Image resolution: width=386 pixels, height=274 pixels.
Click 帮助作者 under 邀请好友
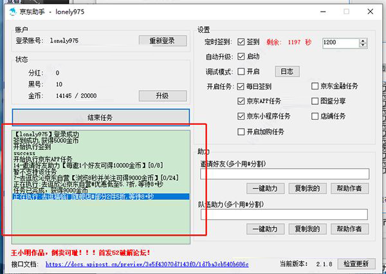click(x=349, y=188)
